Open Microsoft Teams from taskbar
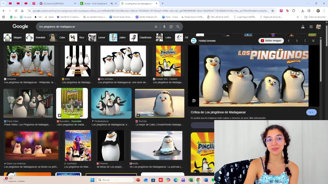The height and width of the screenshot is (184, 328). tap(183, 180)
